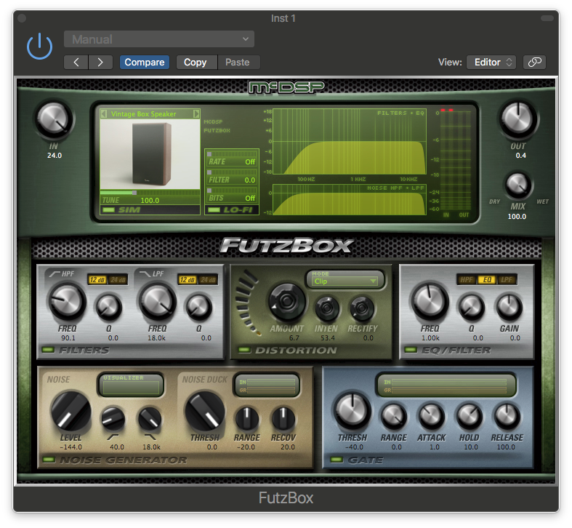Click the noise duck RANGE knob
572x528 pixels.
pos(247,418)
